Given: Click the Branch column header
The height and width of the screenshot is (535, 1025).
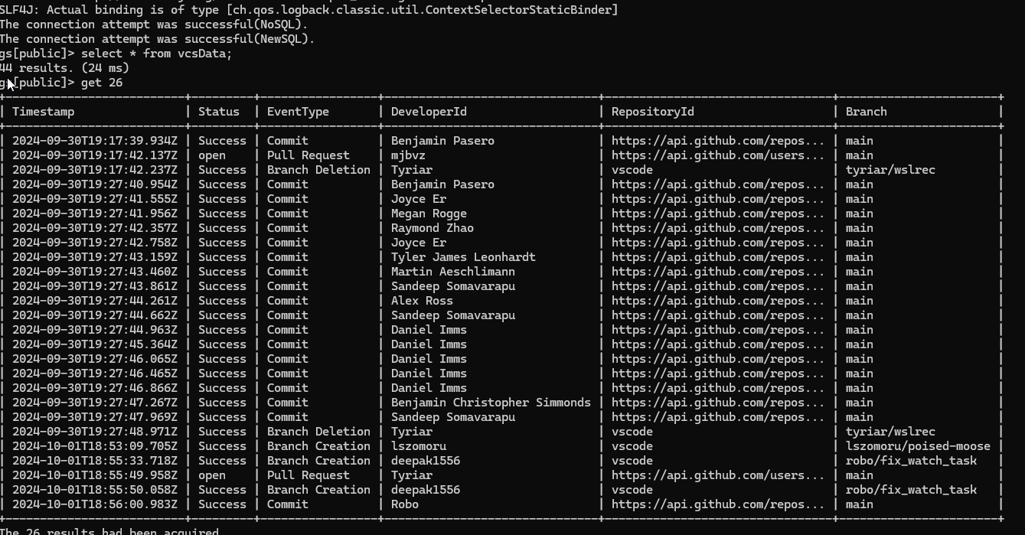Looking at the screenshot, I should point(867,112).
